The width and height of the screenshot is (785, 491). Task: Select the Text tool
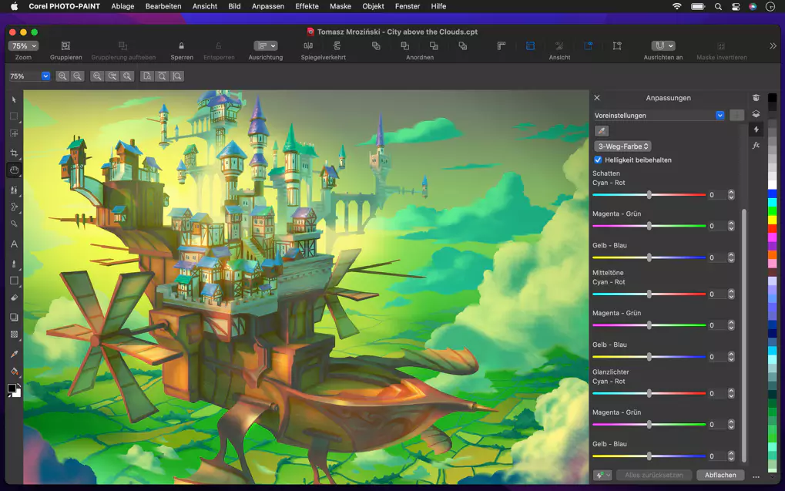pyautogui.click(x=13, y=244)
